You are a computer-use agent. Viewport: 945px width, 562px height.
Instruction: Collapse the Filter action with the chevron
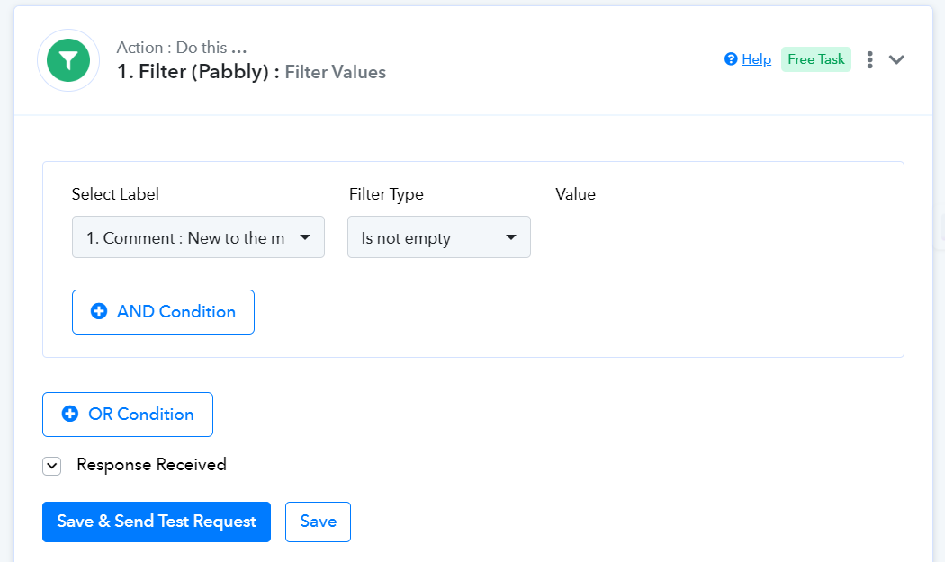(896, 59)
